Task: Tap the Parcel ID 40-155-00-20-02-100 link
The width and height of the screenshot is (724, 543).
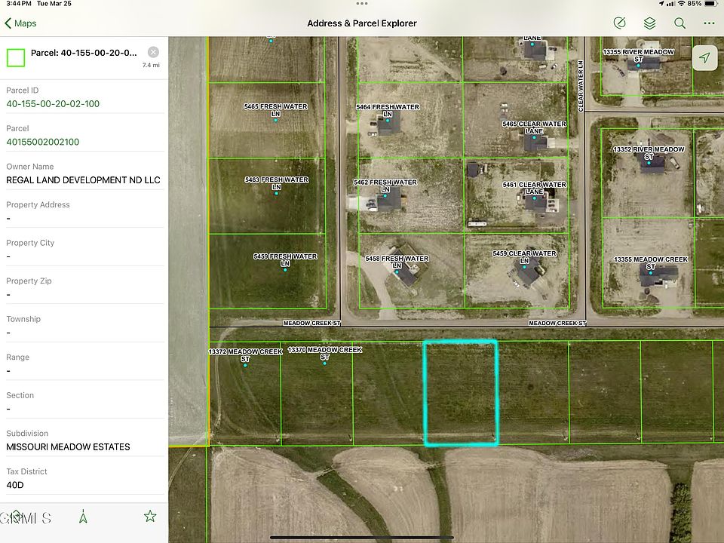Action: click(x=53, y=104)
